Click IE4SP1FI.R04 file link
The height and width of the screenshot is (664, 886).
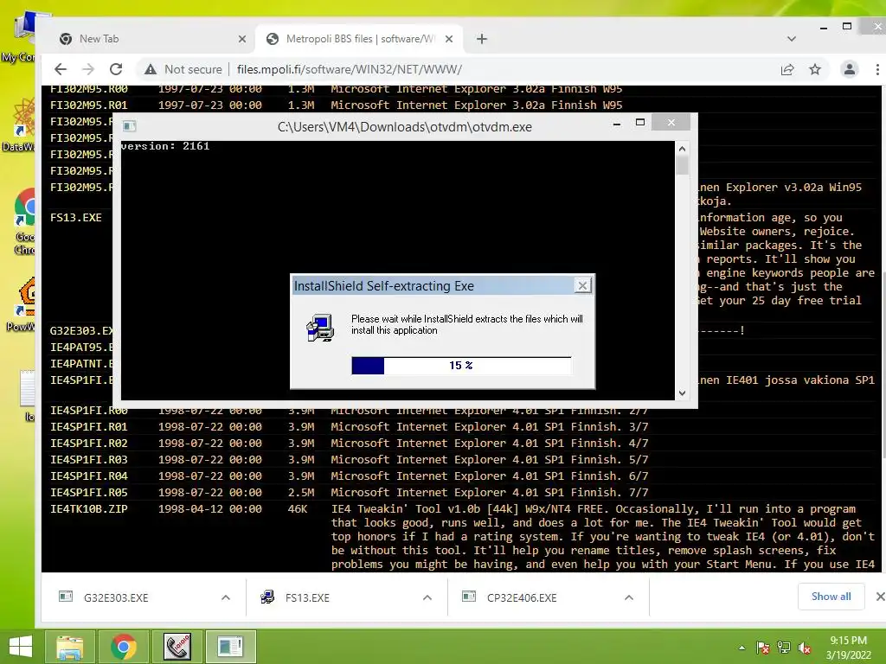tap(89, 476)
